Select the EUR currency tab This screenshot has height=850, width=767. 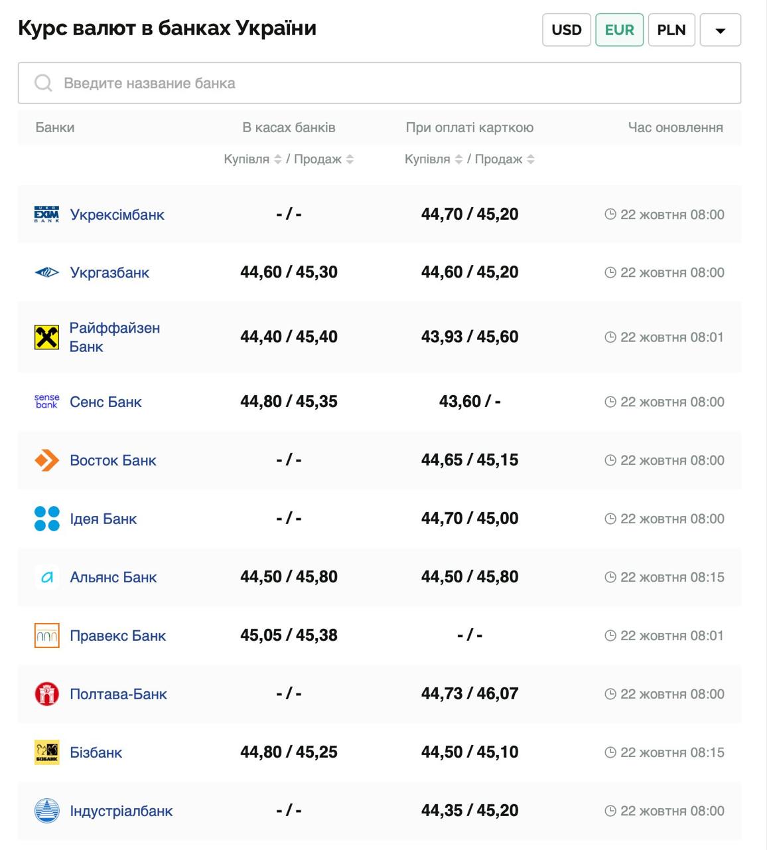pos(619,30)
